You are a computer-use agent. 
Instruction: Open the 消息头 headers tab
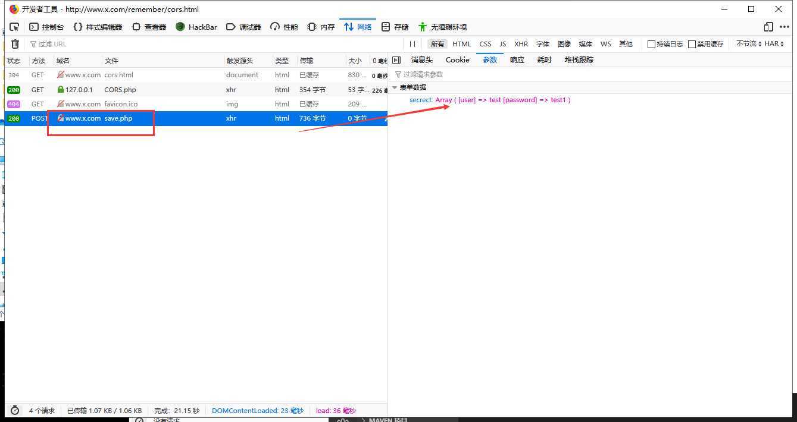(x=421, y=60)
